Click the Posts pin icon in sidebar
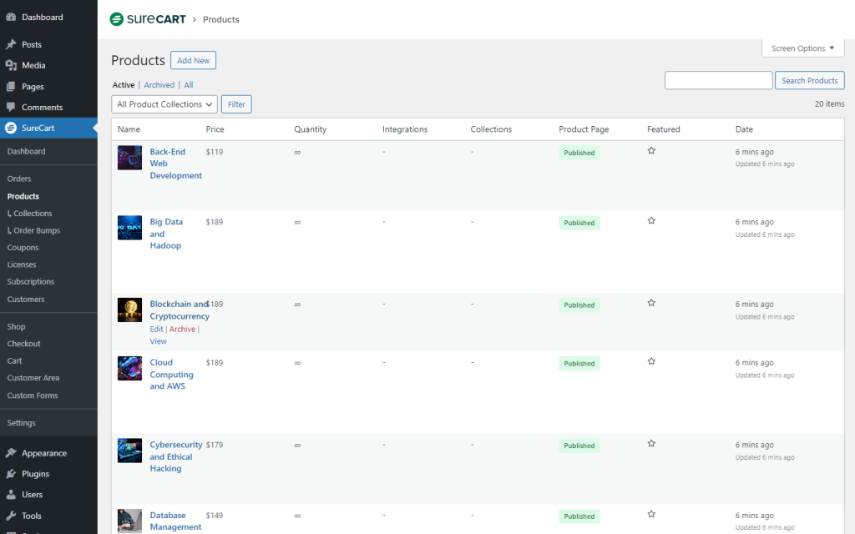 (x=11, y=44)
